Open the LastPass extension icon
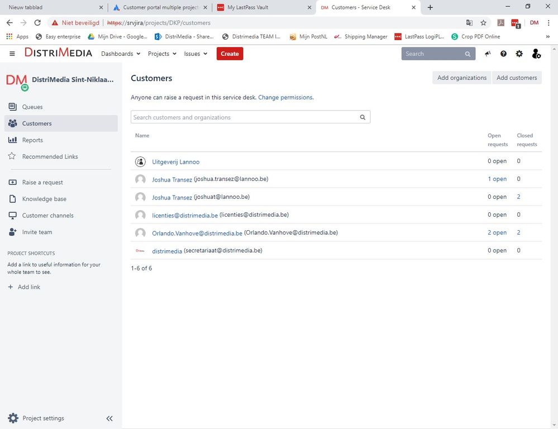The height and width of the screenshot is (429, 558). [x=516, y=23]
